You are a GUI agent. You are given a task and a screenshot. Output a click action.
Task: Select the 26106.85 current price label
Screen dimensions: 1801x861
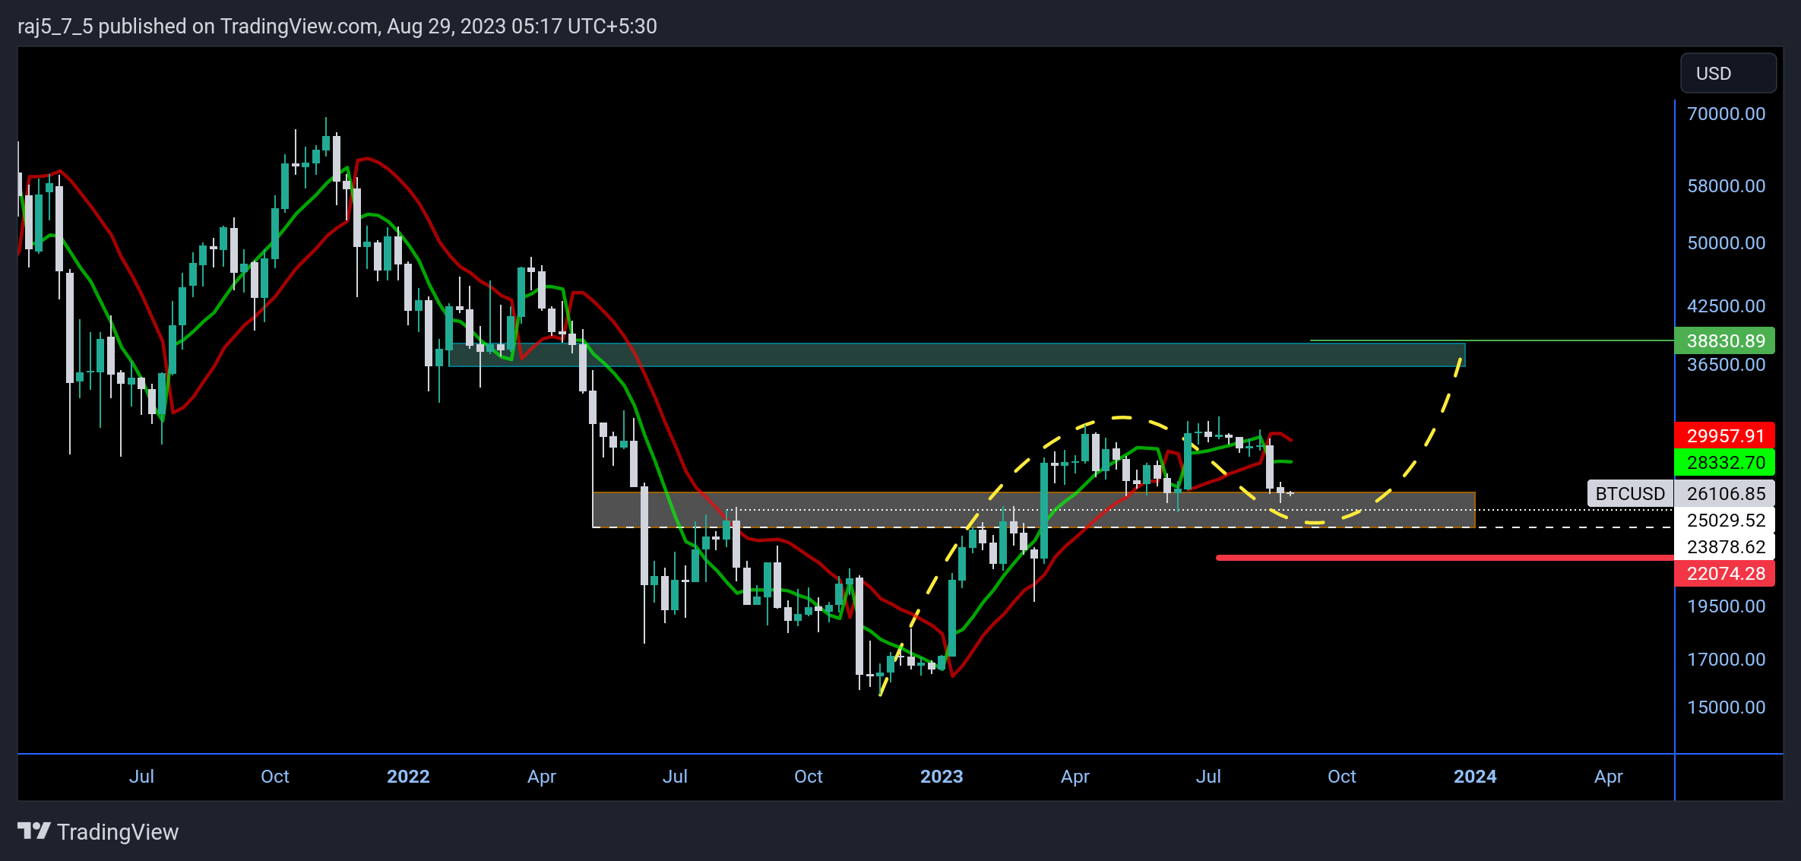point(1724,493)
